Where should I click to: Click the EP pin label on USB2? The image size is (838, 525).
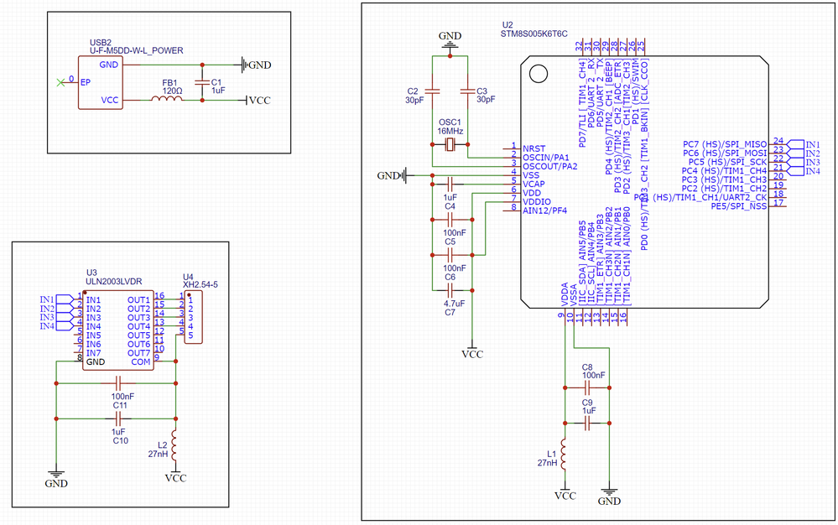86,82
